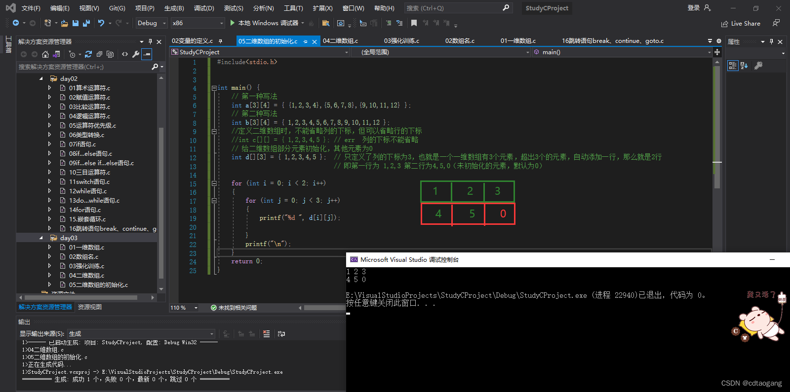Click the Solution Explorer horizontal scrollbar
This screenshot has height=392, width=790.
[81, 297]
